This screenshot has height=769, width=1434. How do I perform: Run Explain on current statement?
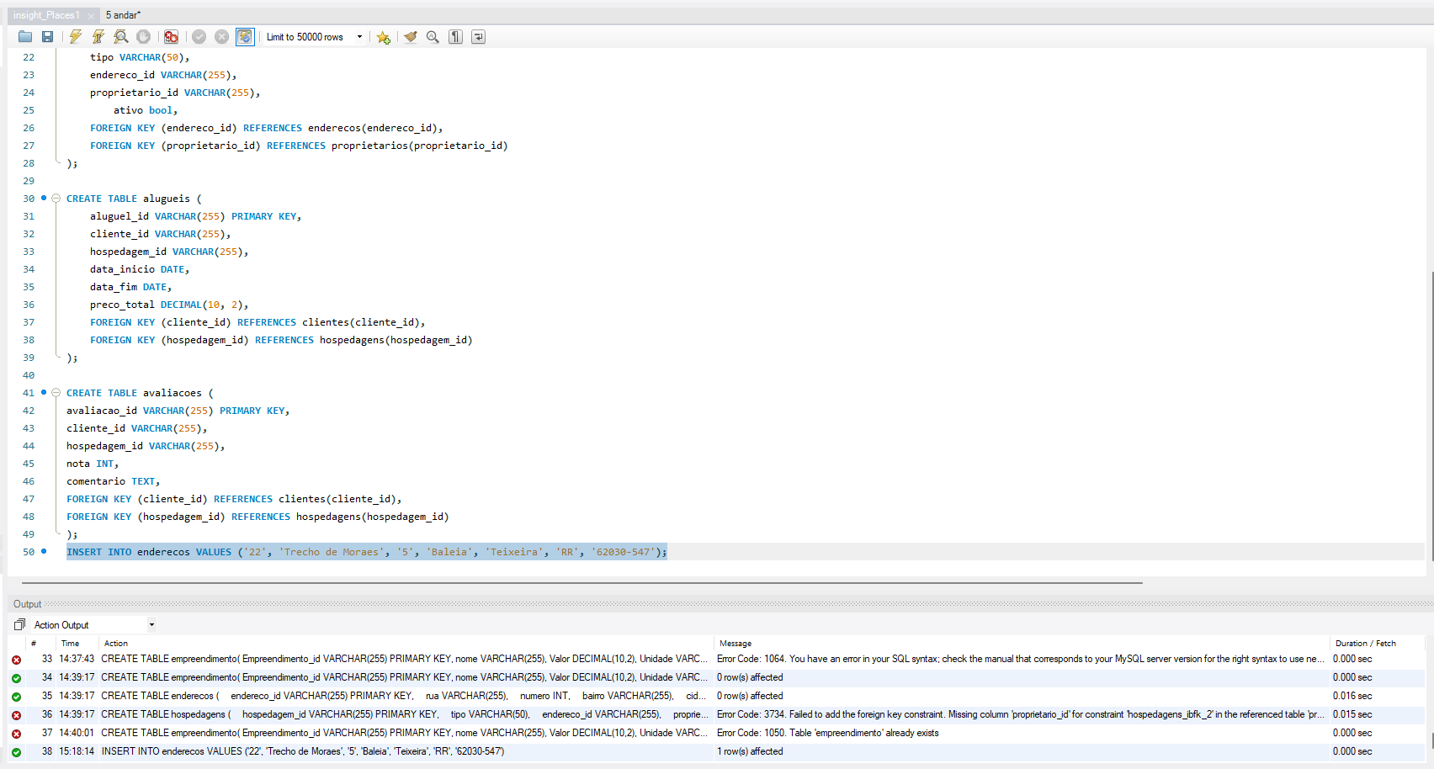click(121, 37)
